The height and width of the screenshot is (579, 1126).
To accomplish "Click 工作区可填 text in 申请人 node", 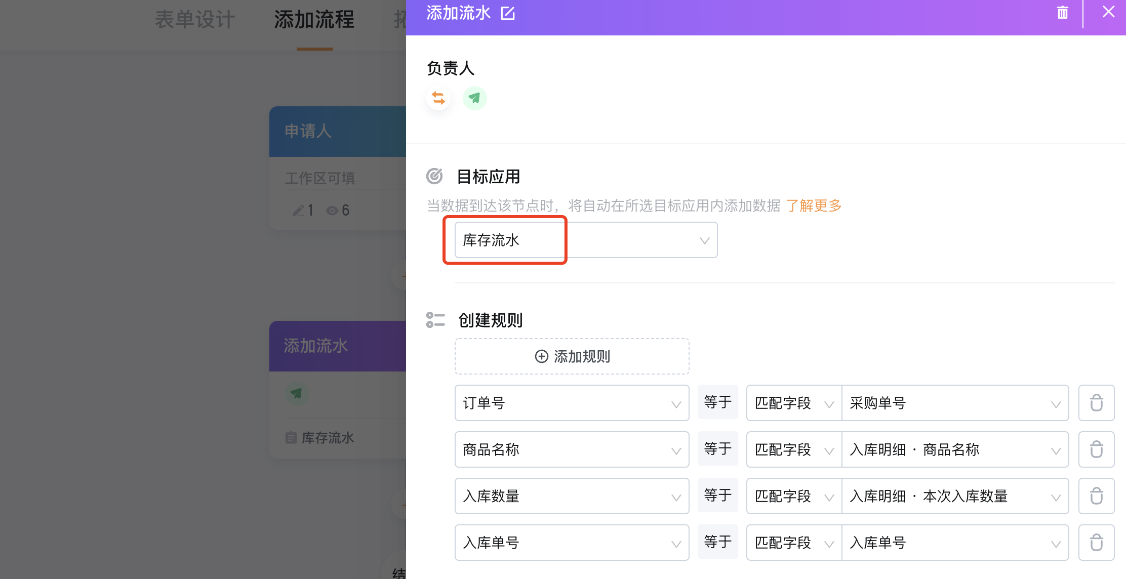I will pyautogui.click(x=320, y=178).
